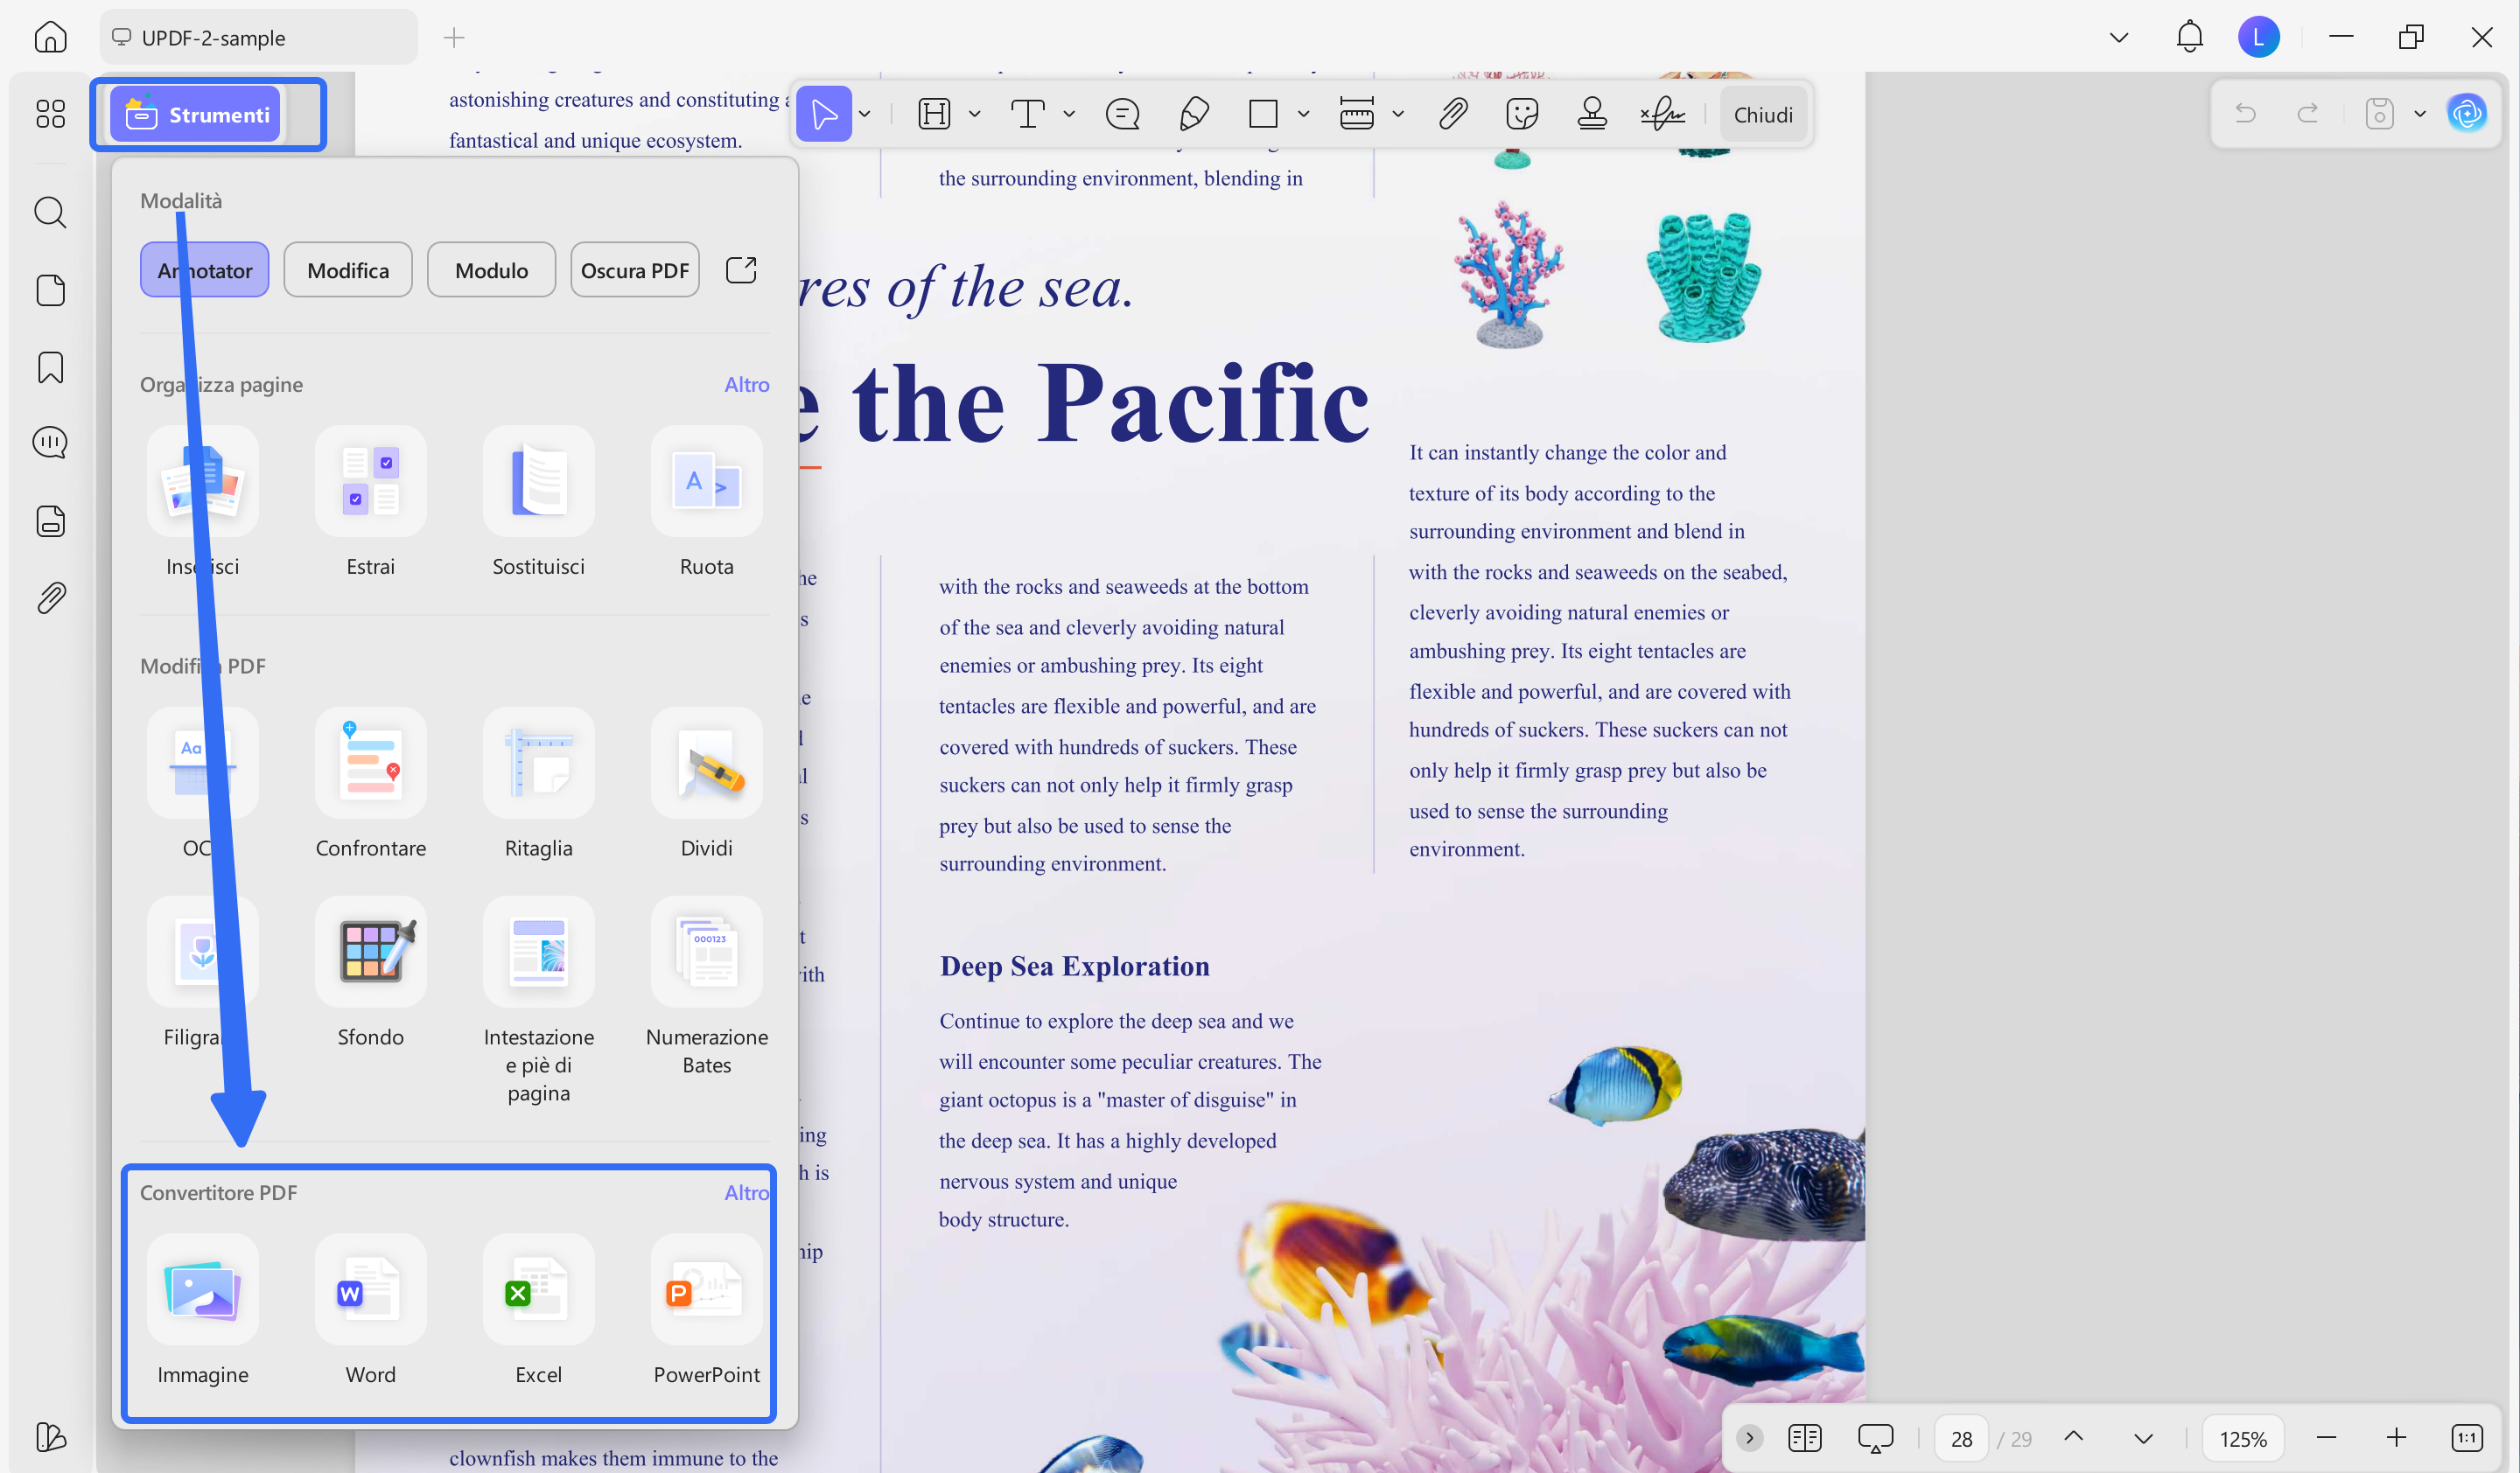Open notifications bell

click(2189, 37)
